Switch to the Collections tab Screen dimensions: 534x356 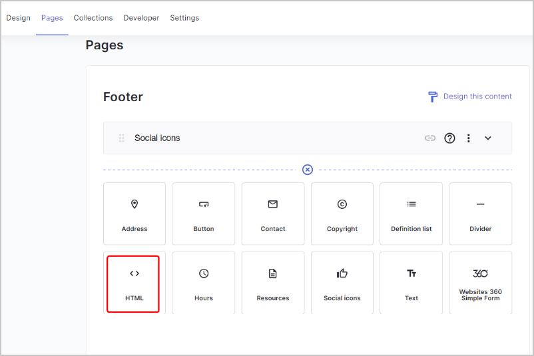[93, 18]
